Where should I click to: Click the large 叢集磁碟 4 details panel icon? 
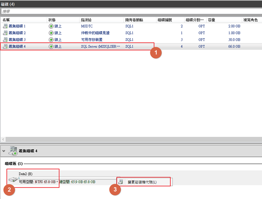[x=13, y=151]
